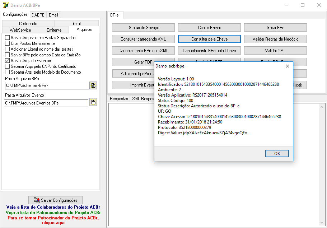Minimize the Demo ACBrBPe window
This screenshot has height=228, width=327.
click(x=286, y=5)
